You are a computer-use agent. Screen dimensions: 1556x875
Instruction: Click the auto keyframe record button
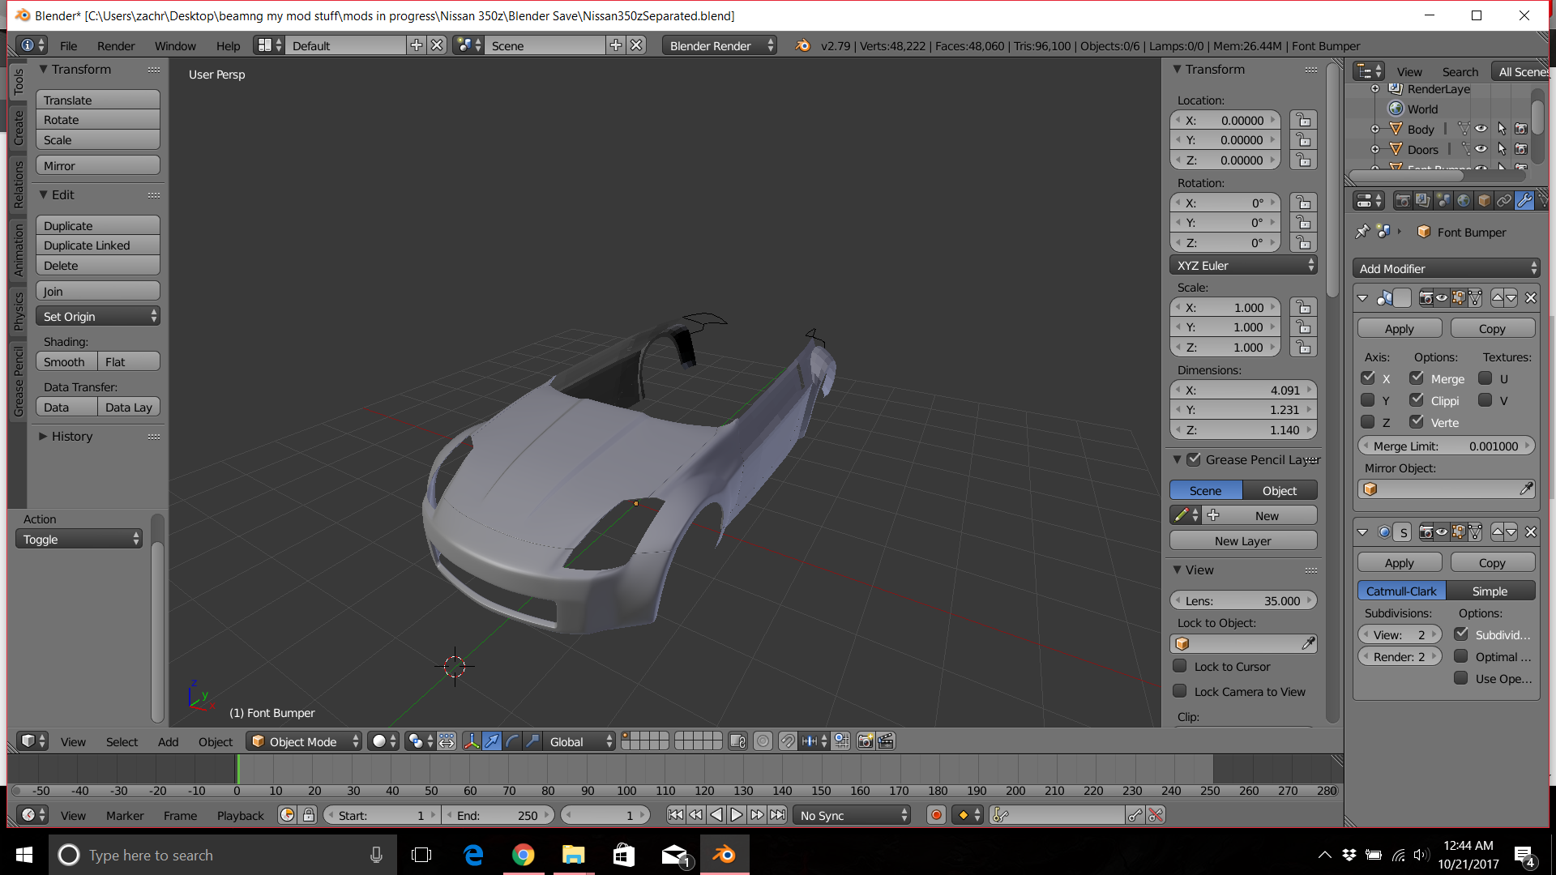936,815
